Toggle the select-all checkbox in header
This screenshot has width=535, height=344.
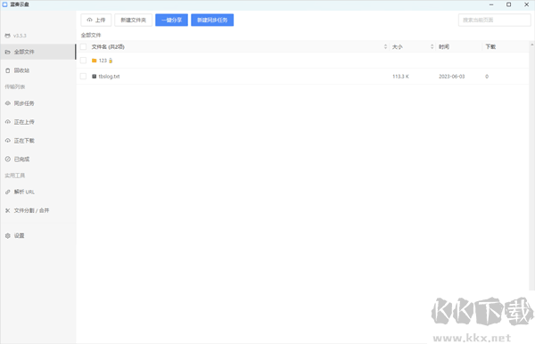pos(83,46)
